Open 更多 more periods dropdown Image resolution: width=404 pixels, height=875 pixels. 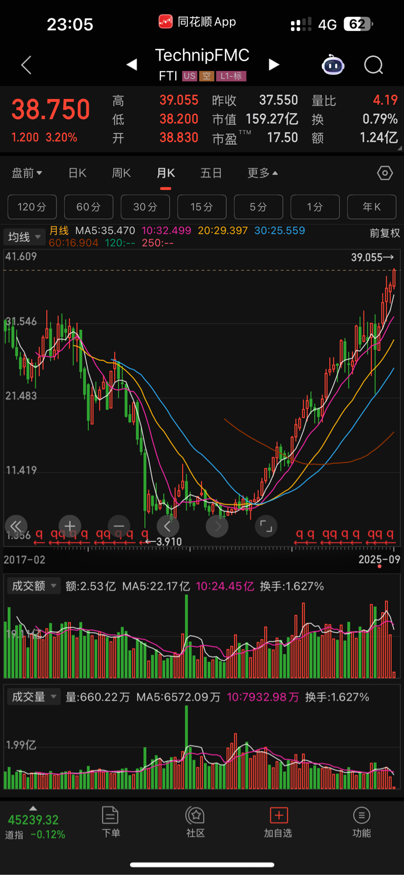[x=262, y=173]
